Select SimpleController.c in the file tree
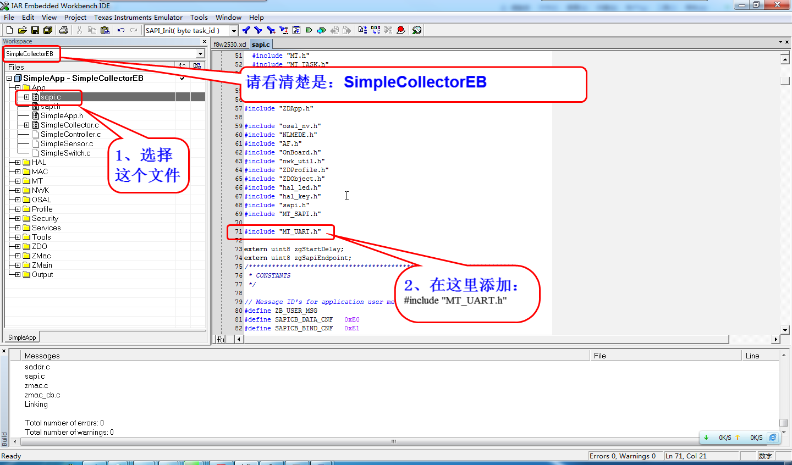The width and height of the screenshot is (792, 465). tap(71, 135)
